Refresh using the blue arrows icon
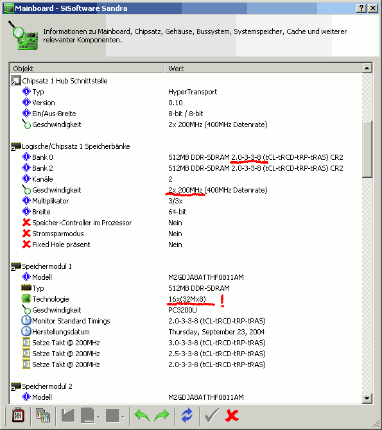Viewport: 382px width, 430px height. (x=187, y=416)
